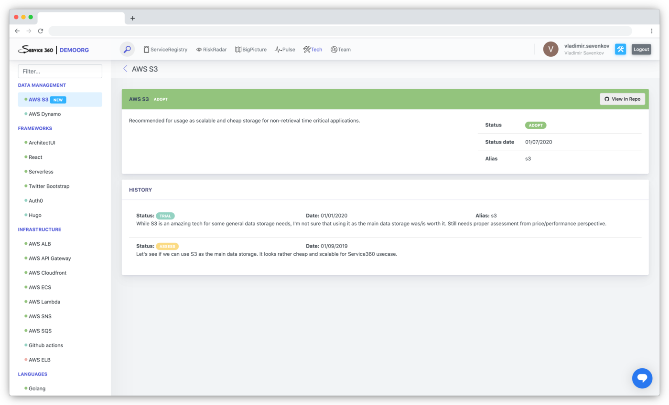Select AWS Cloudfront in the sidebar
This screenshot has height=405, width=669.
(x=47, y=273)
